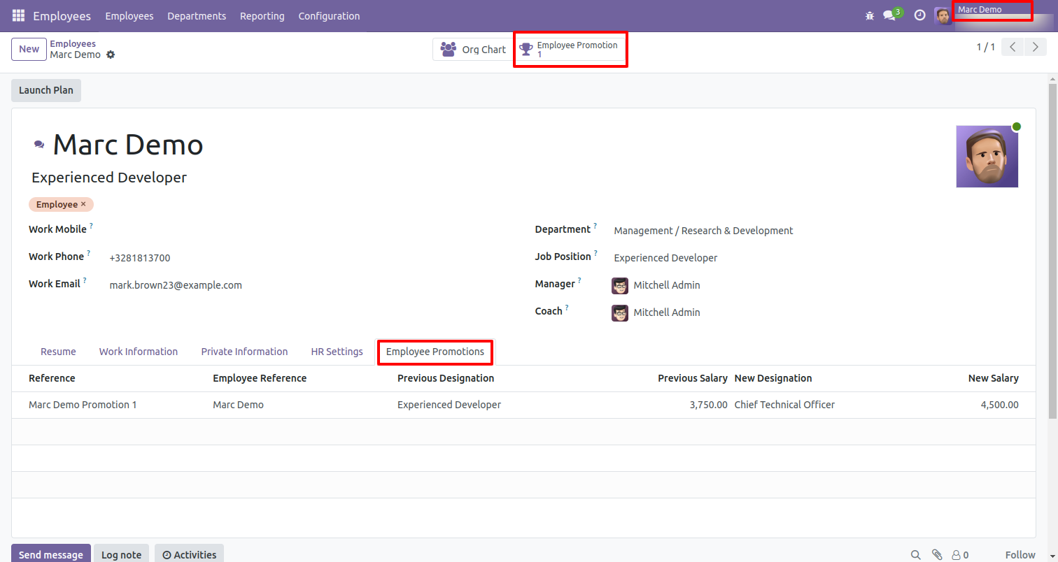Viewport: 1058px width, 562px height.
Task: Select the Employee Promotions tab
Action: click(x=435, y=352)
